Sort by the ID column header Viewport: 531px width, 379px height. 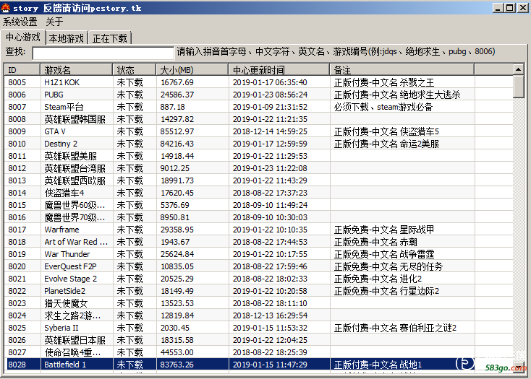click(22, 70)
